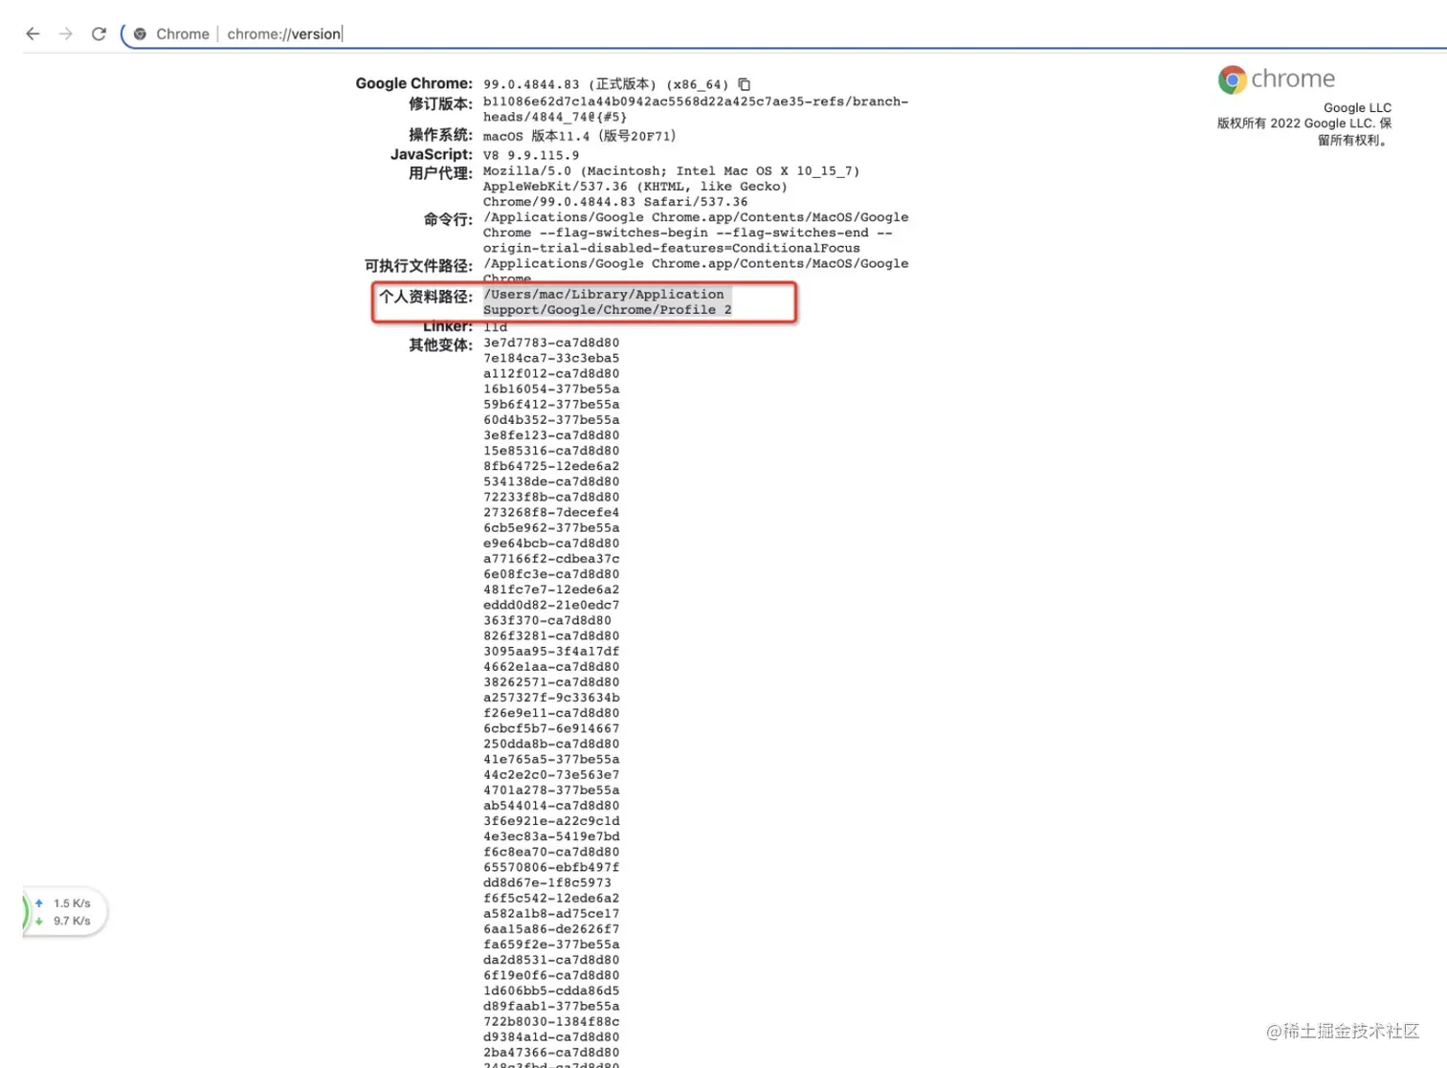
Task: Click the upload speed arrow in network widget
Action: [39, 902]
